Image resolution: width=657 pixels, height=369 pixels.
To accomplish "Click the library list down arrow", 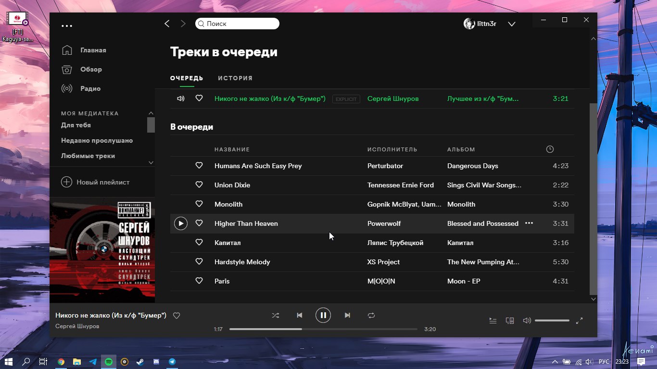I will [151, 162].
